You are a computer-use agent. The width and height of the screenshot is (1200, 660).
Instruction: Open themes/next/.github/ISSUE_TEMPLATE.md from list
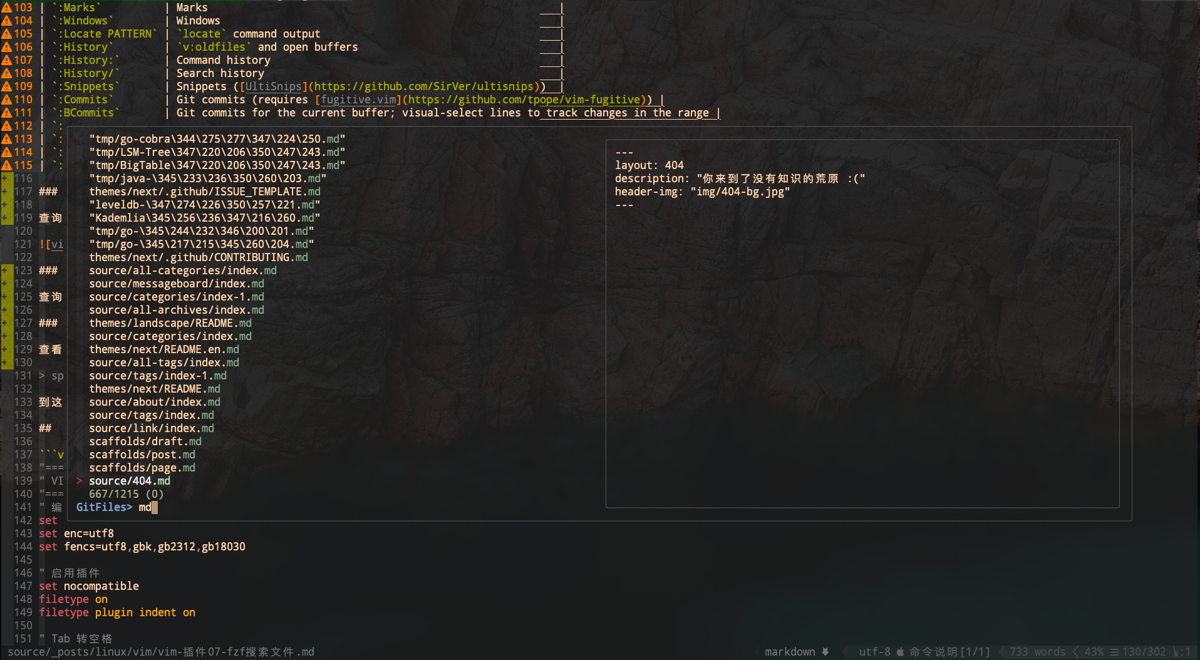(x=205, y=192)
